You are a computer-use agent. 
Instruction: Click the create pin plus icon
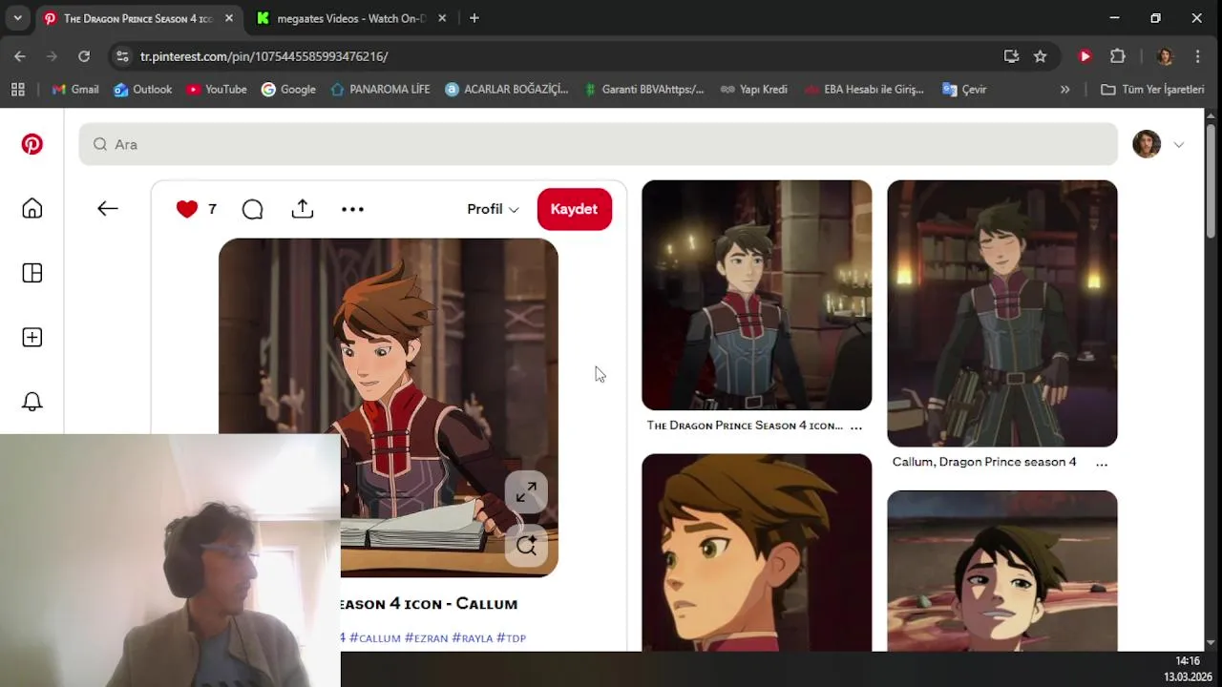(32, 337)
